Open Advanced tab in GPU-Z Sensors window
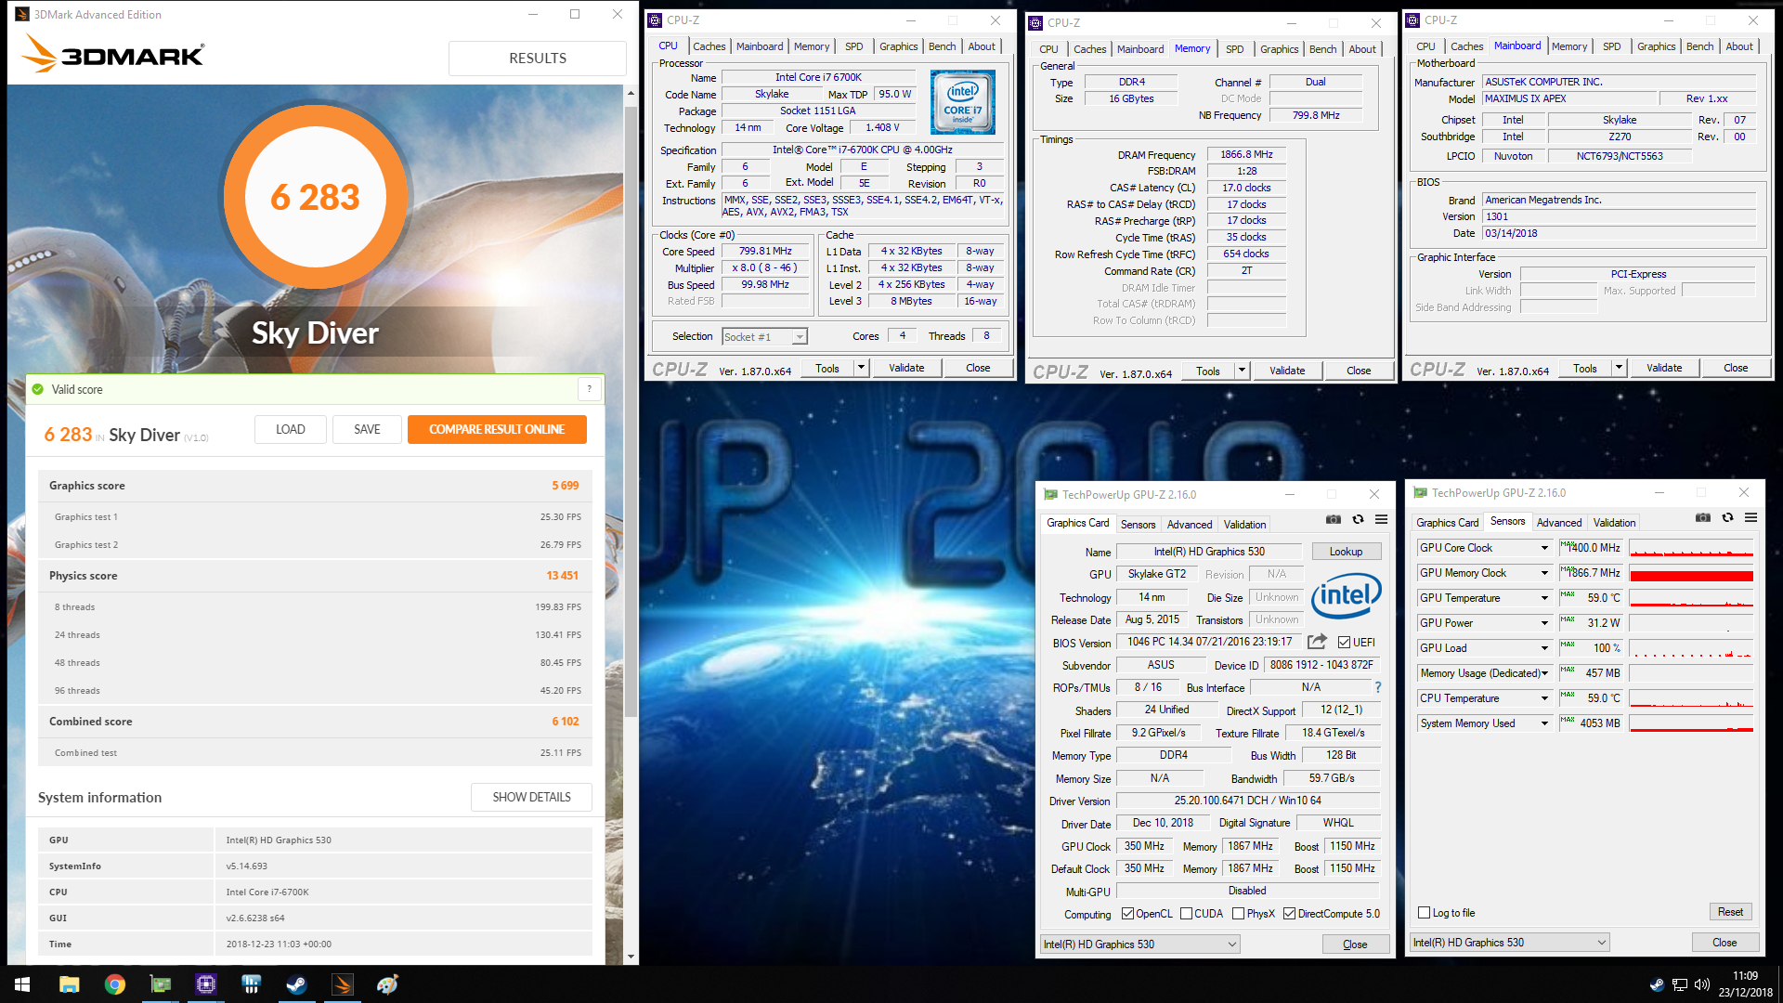Image resolution: width=1783 pixels, height=1003 pixels. pyautogui.click(x=1559, y=523)
